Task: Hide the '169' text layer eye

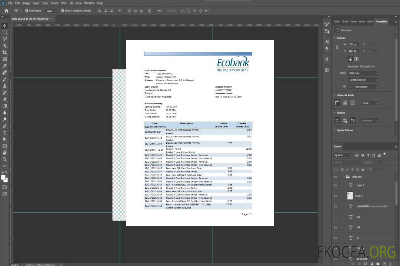Action: point(336,228)
